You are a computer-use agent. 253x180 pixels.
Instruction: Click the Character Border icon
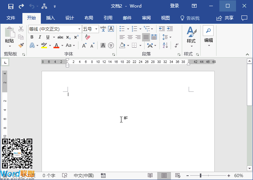click(x=111, y=29)
